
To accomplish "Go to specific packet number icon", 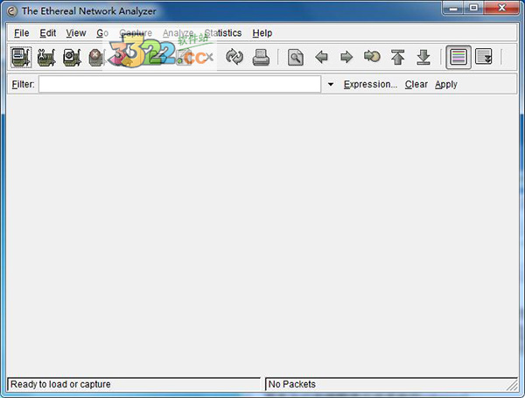I will (x=372, y=56).
